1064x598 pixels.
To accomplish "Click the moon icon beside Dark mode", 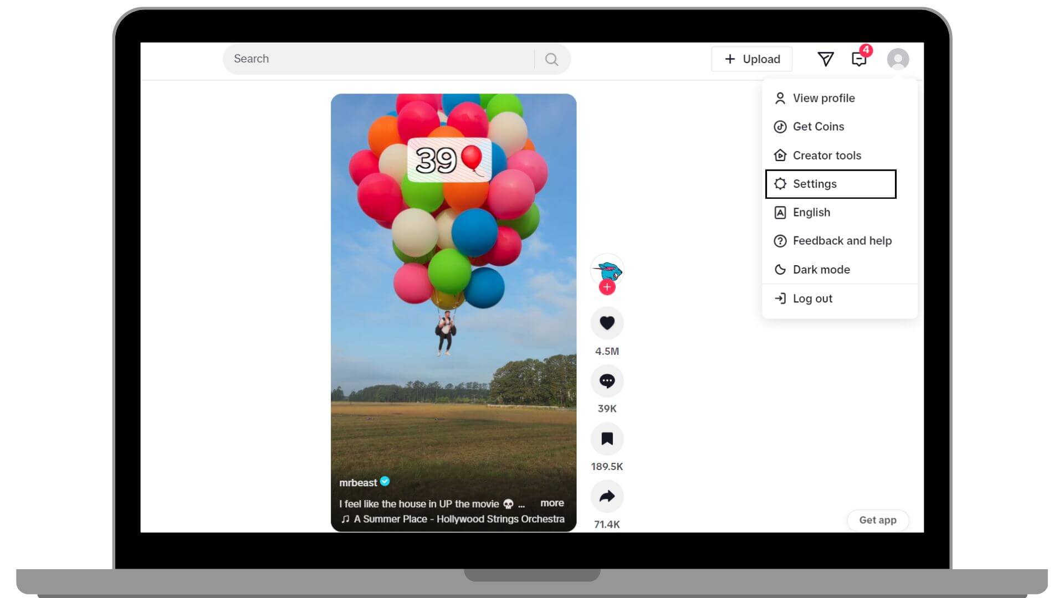I will pos(780,270).
